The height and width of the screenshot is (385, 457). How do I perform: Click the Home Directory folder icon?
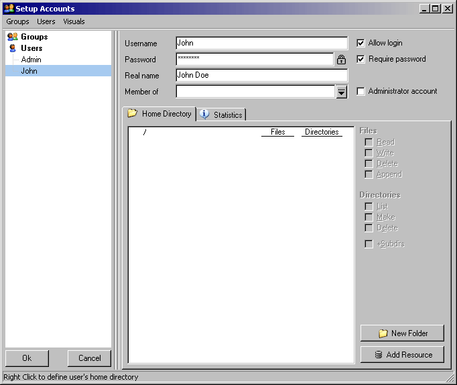[132, 113]
